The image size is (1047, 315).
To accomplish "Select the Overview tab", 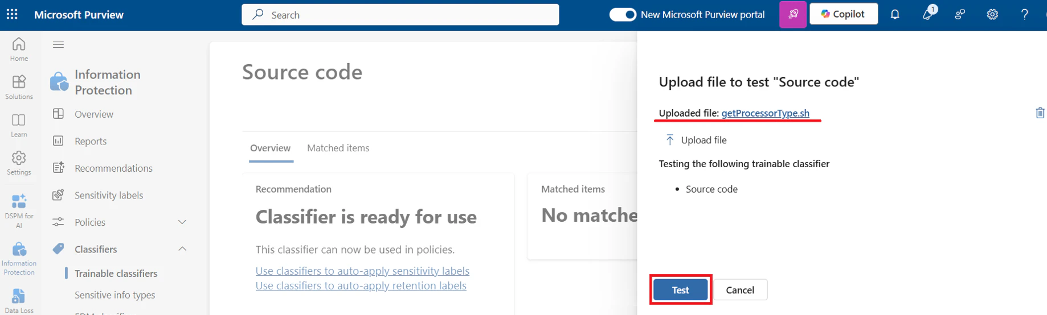I will (x=270, y=148).
